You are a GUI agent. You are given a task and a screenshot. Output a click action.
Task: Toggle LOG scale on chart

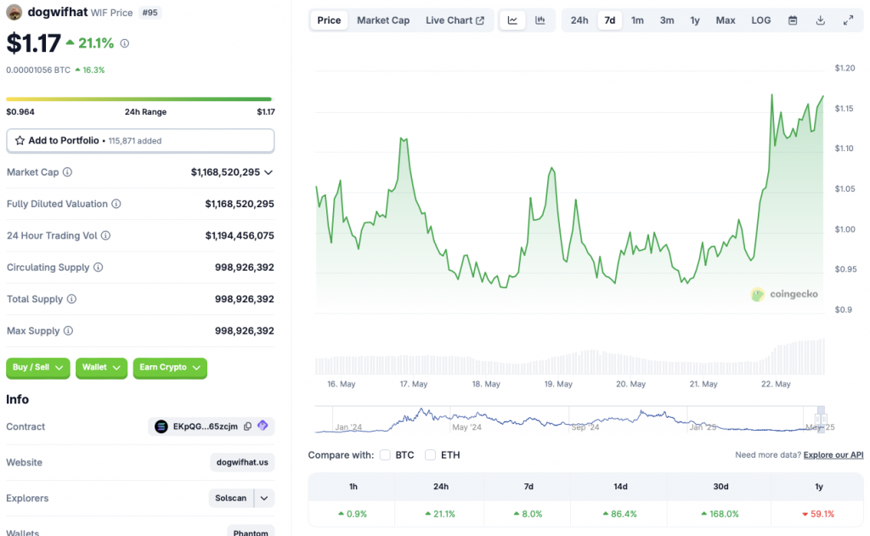[x=760, y=20]
